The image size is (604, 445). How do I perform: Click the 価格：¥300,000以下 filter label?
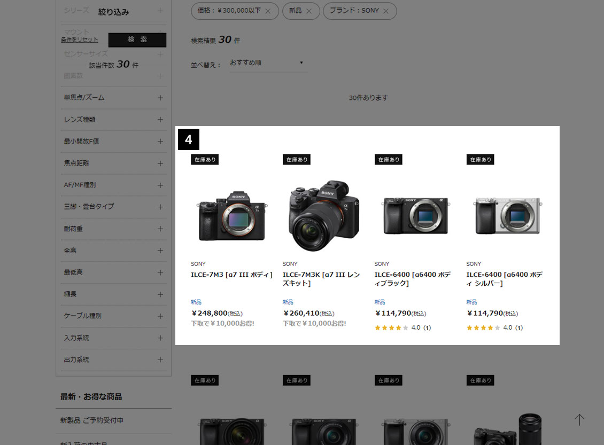pyautogui.click(x=229, y=11)
